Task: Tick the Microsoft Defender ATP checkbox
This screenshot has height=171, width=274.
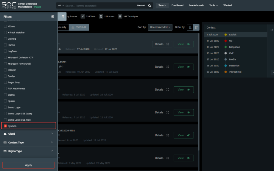Action: [x=5, y=57]
